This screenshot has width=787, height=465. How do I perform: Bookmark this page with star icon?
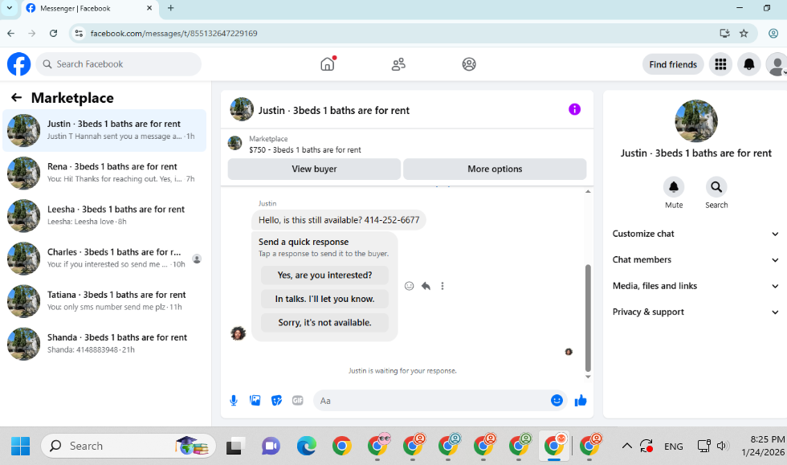click(744, 33)
